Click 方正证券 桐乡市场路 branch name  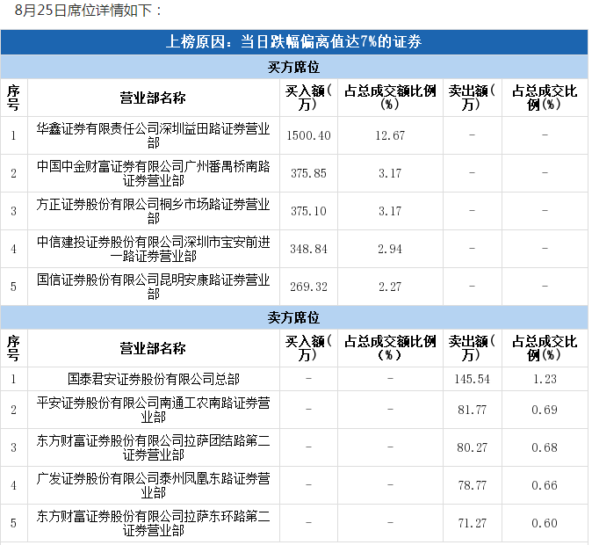pyautogui.click(x=154, y=211)
